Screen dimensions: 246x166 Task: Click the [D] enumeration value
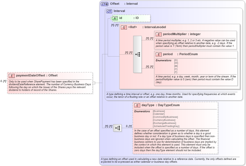(x=176, y=60)
